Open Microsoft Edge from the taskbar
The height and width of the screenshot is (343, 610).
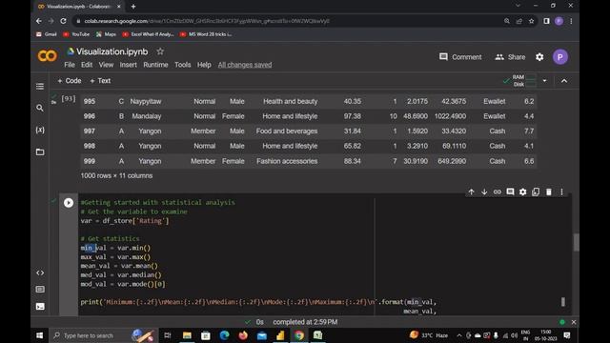click(x=225, y=335)
